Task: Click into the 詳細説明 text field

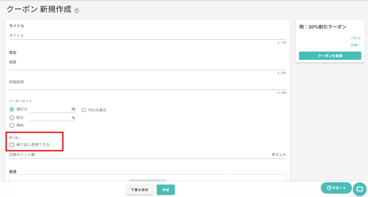Action: click(x=147, y=85)
